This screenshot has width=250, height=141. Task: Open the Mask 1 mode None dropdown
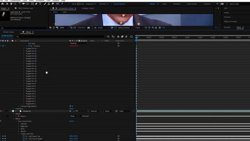pyautogui.click(x=74, y=116)
